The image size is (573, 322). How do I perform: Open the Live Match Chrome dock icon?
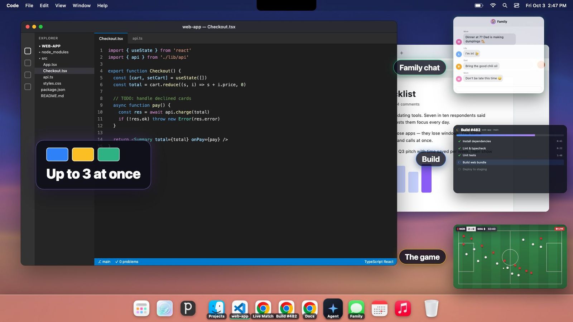pyautogui.click(x=263, y=308)
